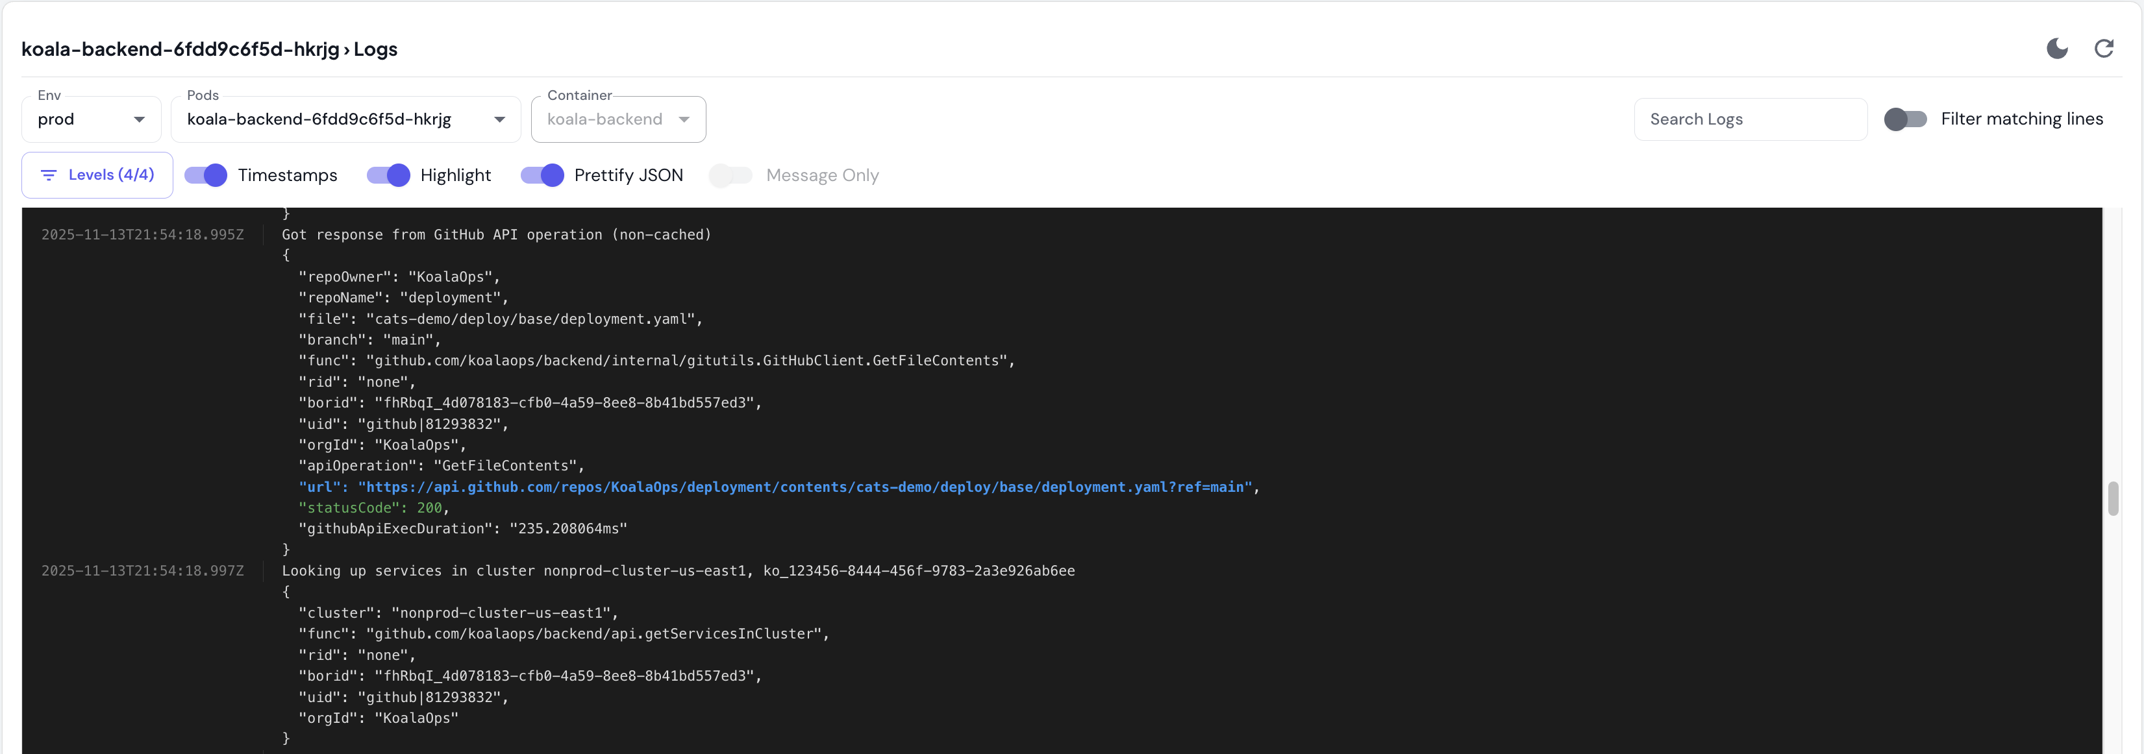This screenshot has width=2144, height=754.
Task: Enable Message Only mode
Action: 730,175
